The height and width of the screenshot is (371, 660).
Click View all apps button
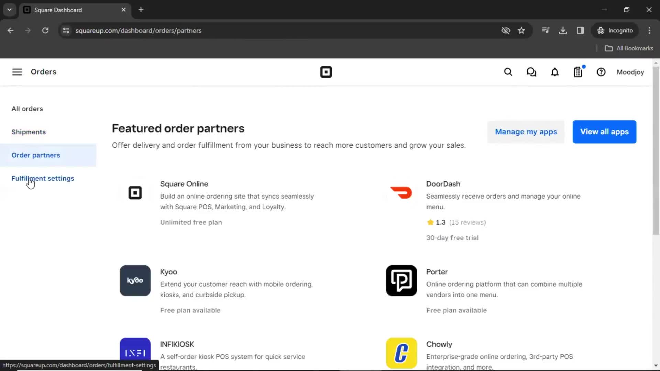(604, 131)
